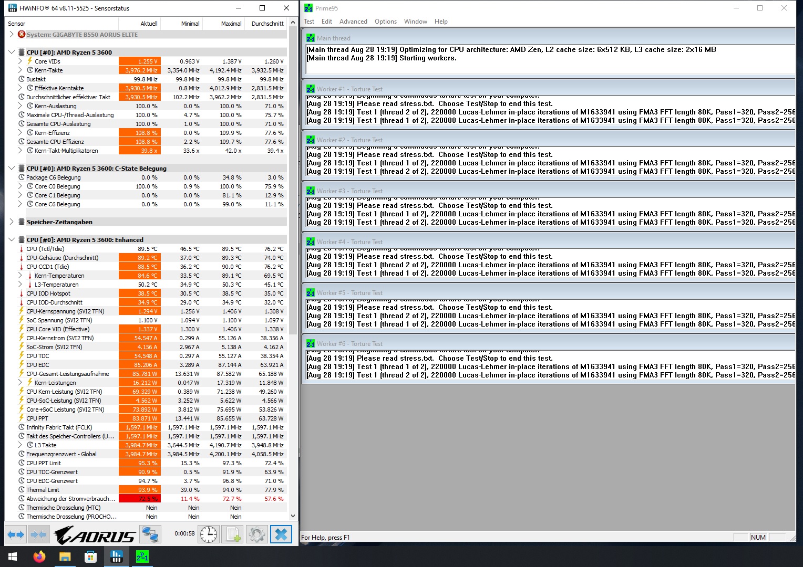Expand the sensor columns with the blue outward arrows
The height and width of the screenshot is (567, 803).
(15, 535)
